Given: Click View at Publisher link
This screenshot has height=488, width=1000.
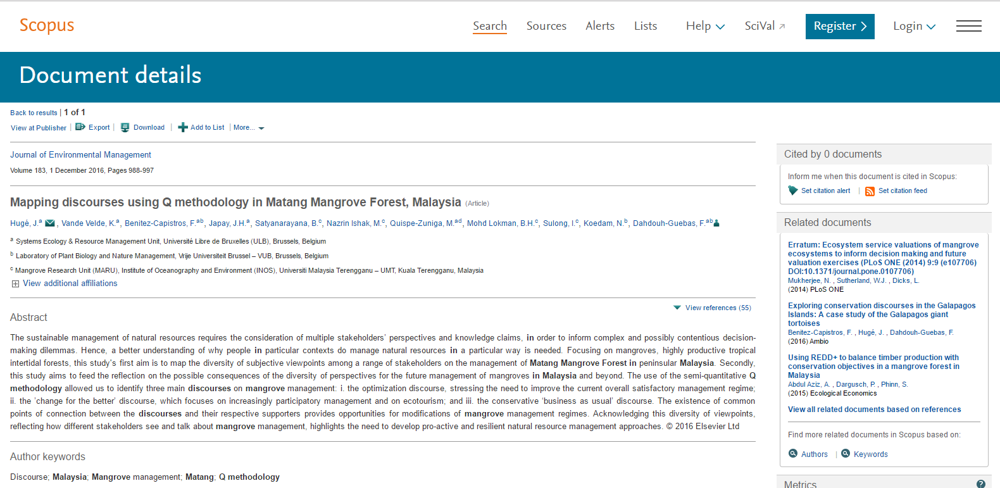Looking at the screenshot, I should pos(39,128).
